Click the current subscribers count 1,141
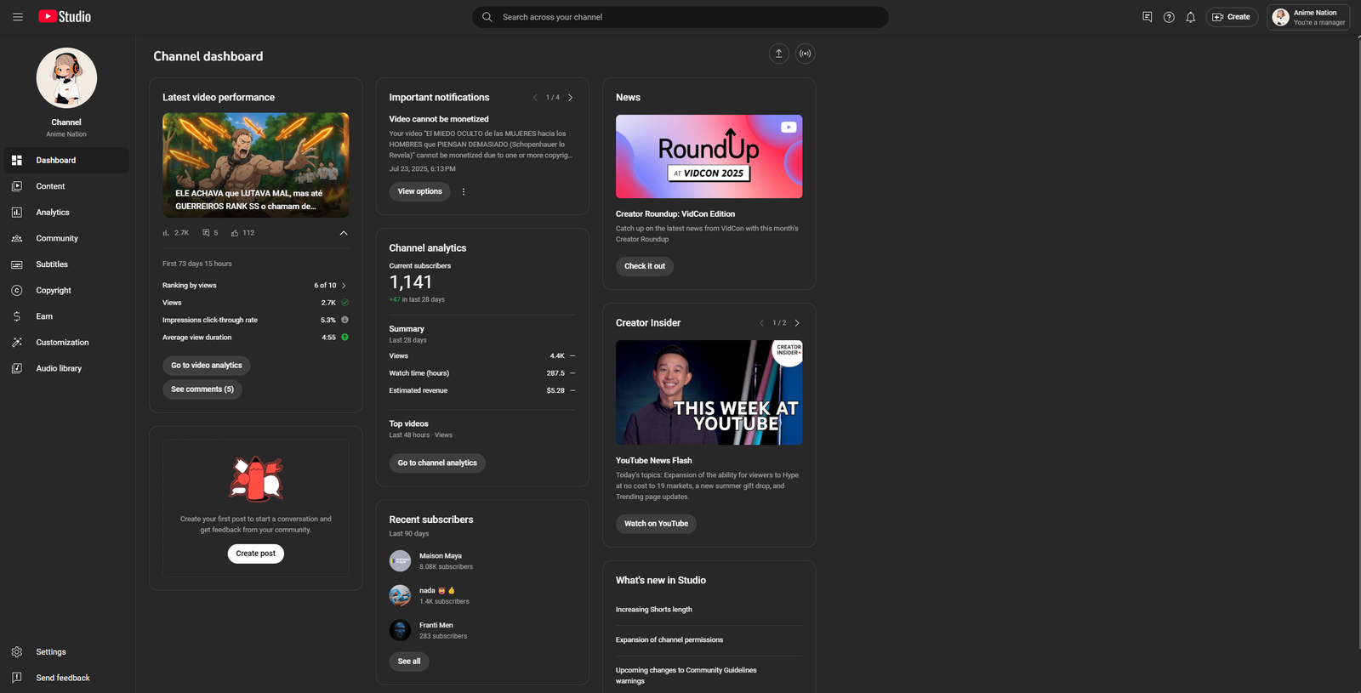The width and height of the screenshot is (1361, 693). tap(411, 282)
